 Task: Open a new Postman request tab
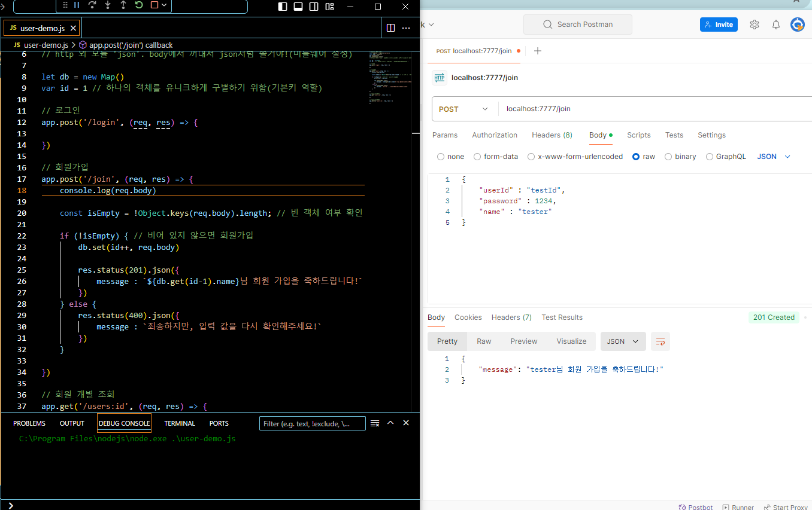538,51
